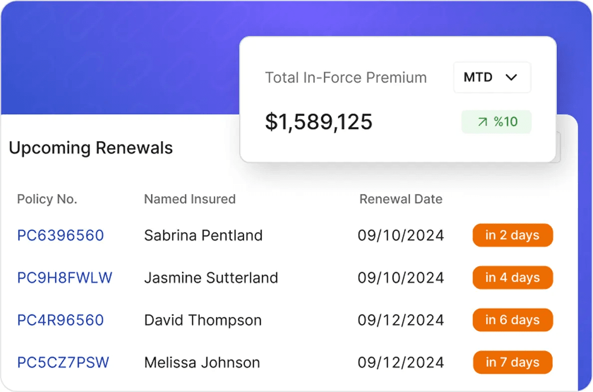The width and height of the screenshot is (593, 392).
Task: Open the MTD time period dropdown
Action: click(x=492, y=77)
